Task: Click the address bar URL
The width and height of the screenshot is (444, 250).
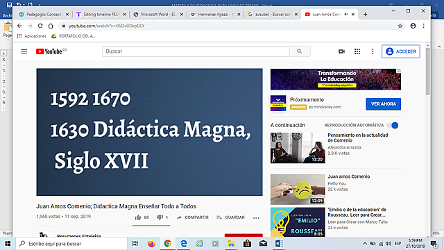Action: pos(106,26)
